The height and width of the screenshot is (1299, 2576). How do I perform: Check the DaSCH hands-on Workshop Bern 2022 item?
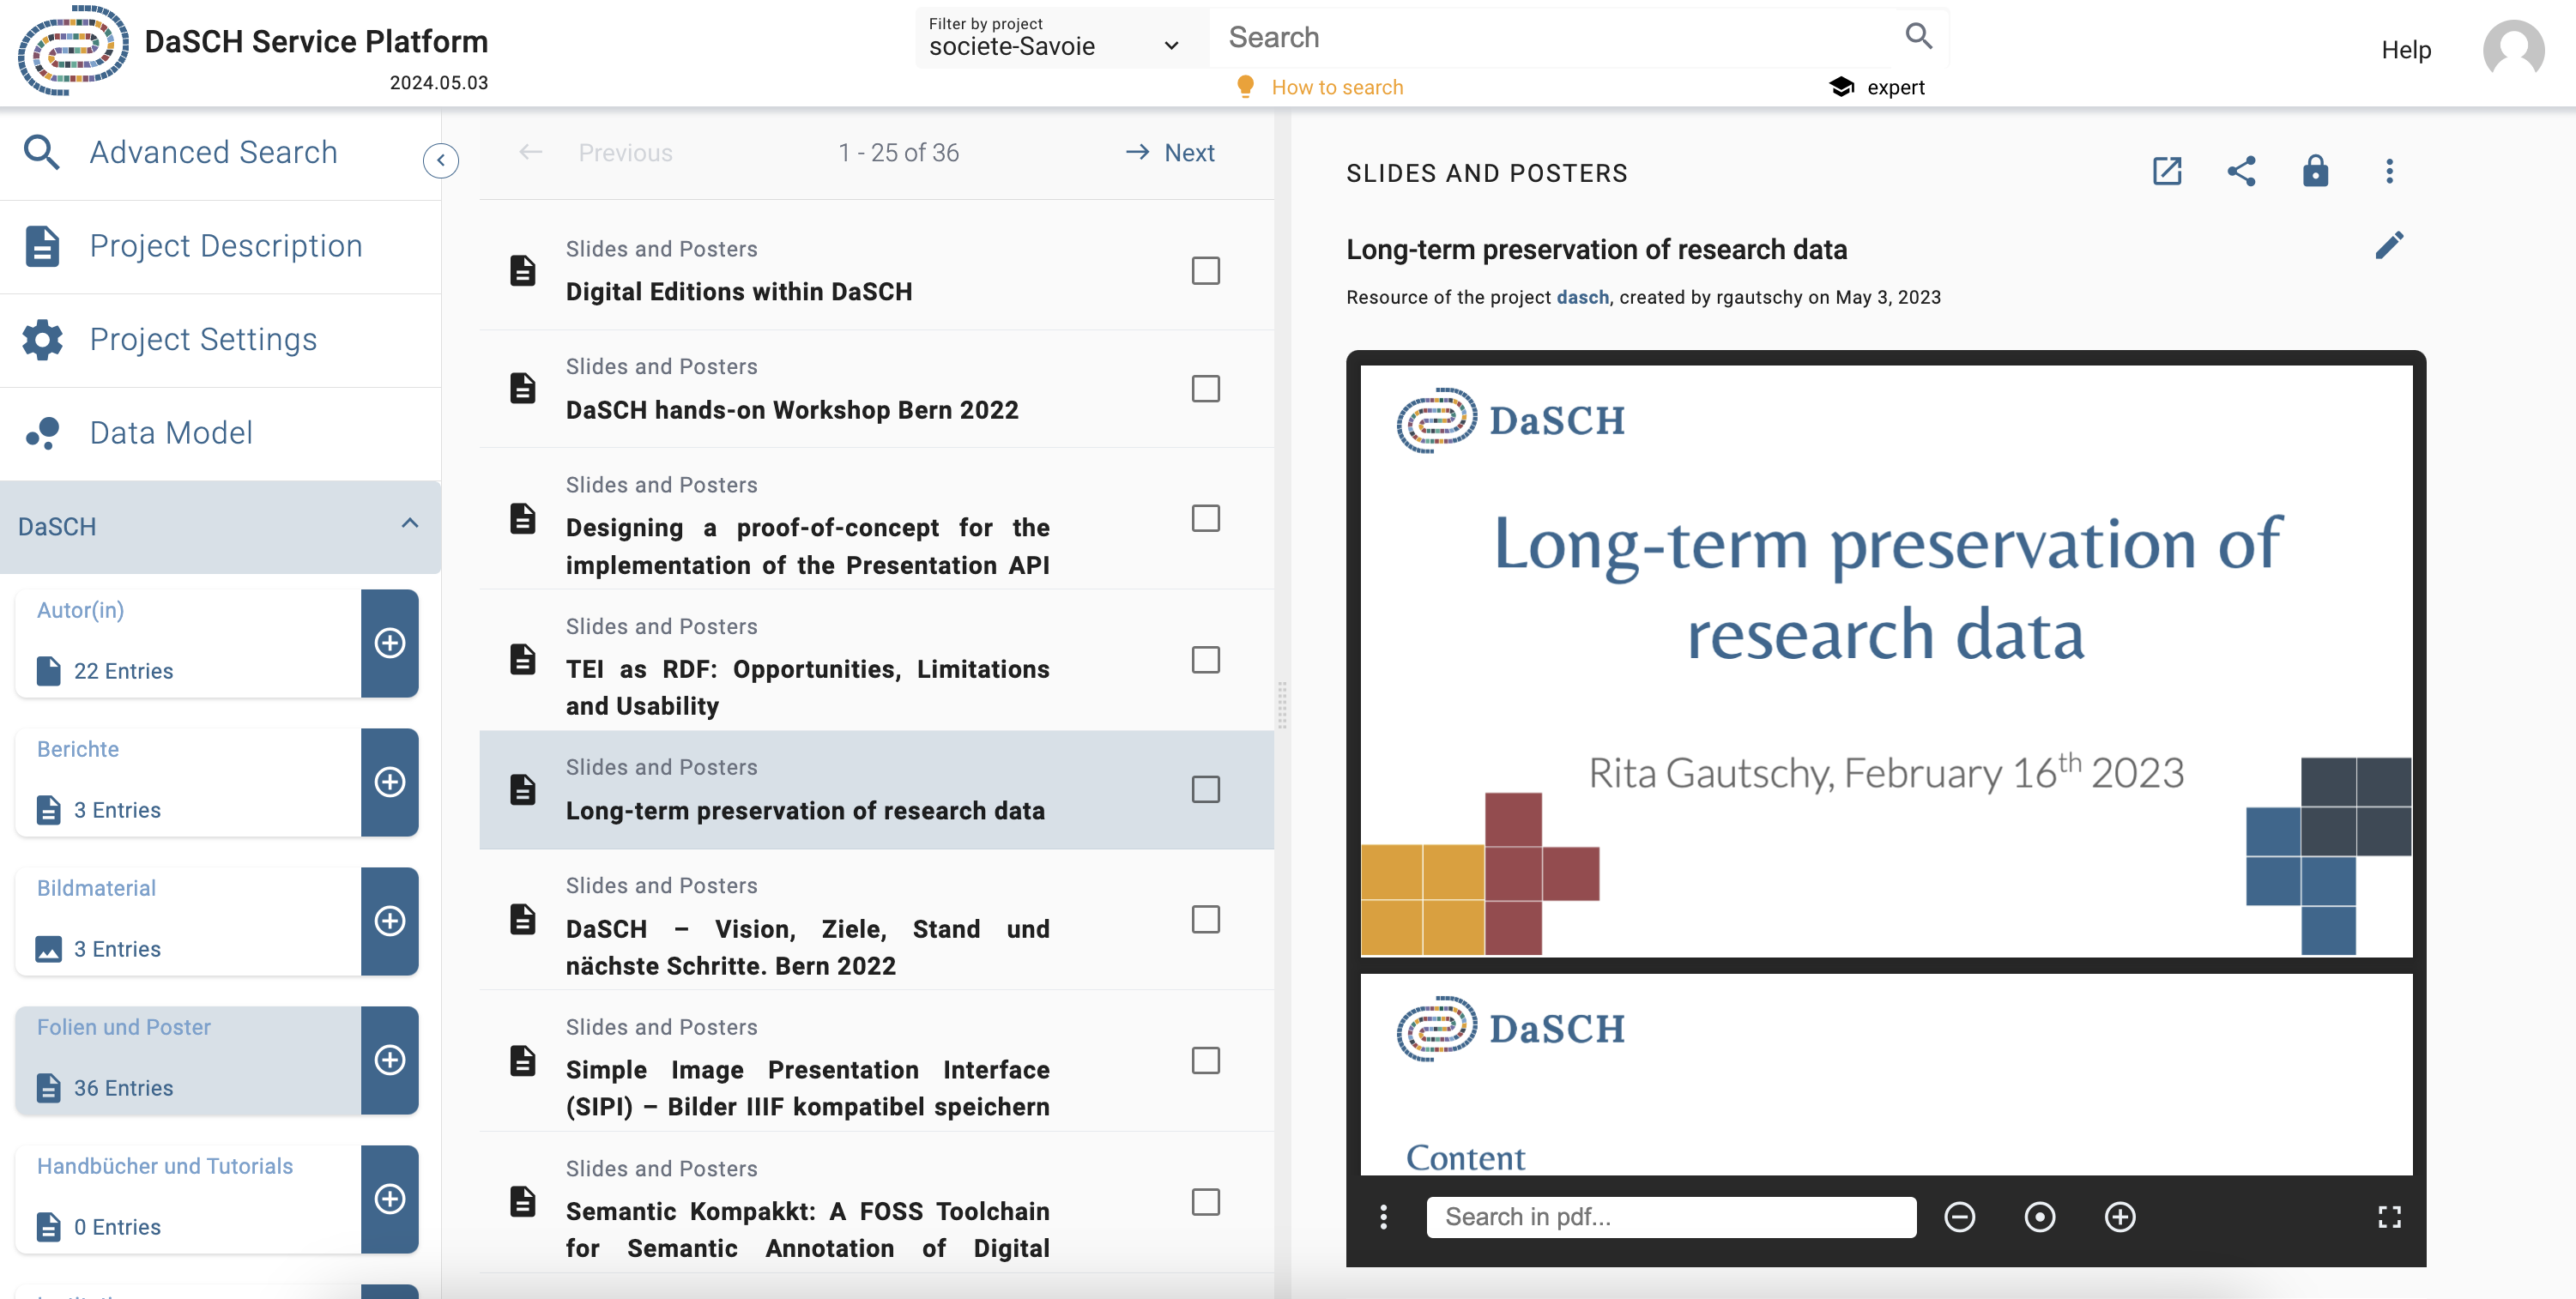(1205, 389)
